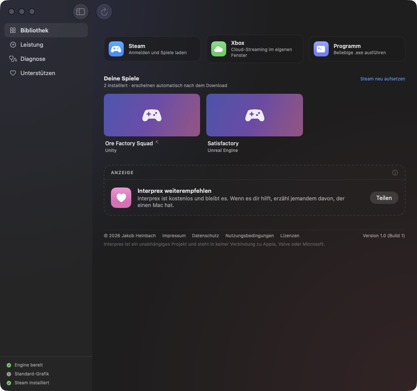Click the green Xbox cloud icon

[219, 49]
